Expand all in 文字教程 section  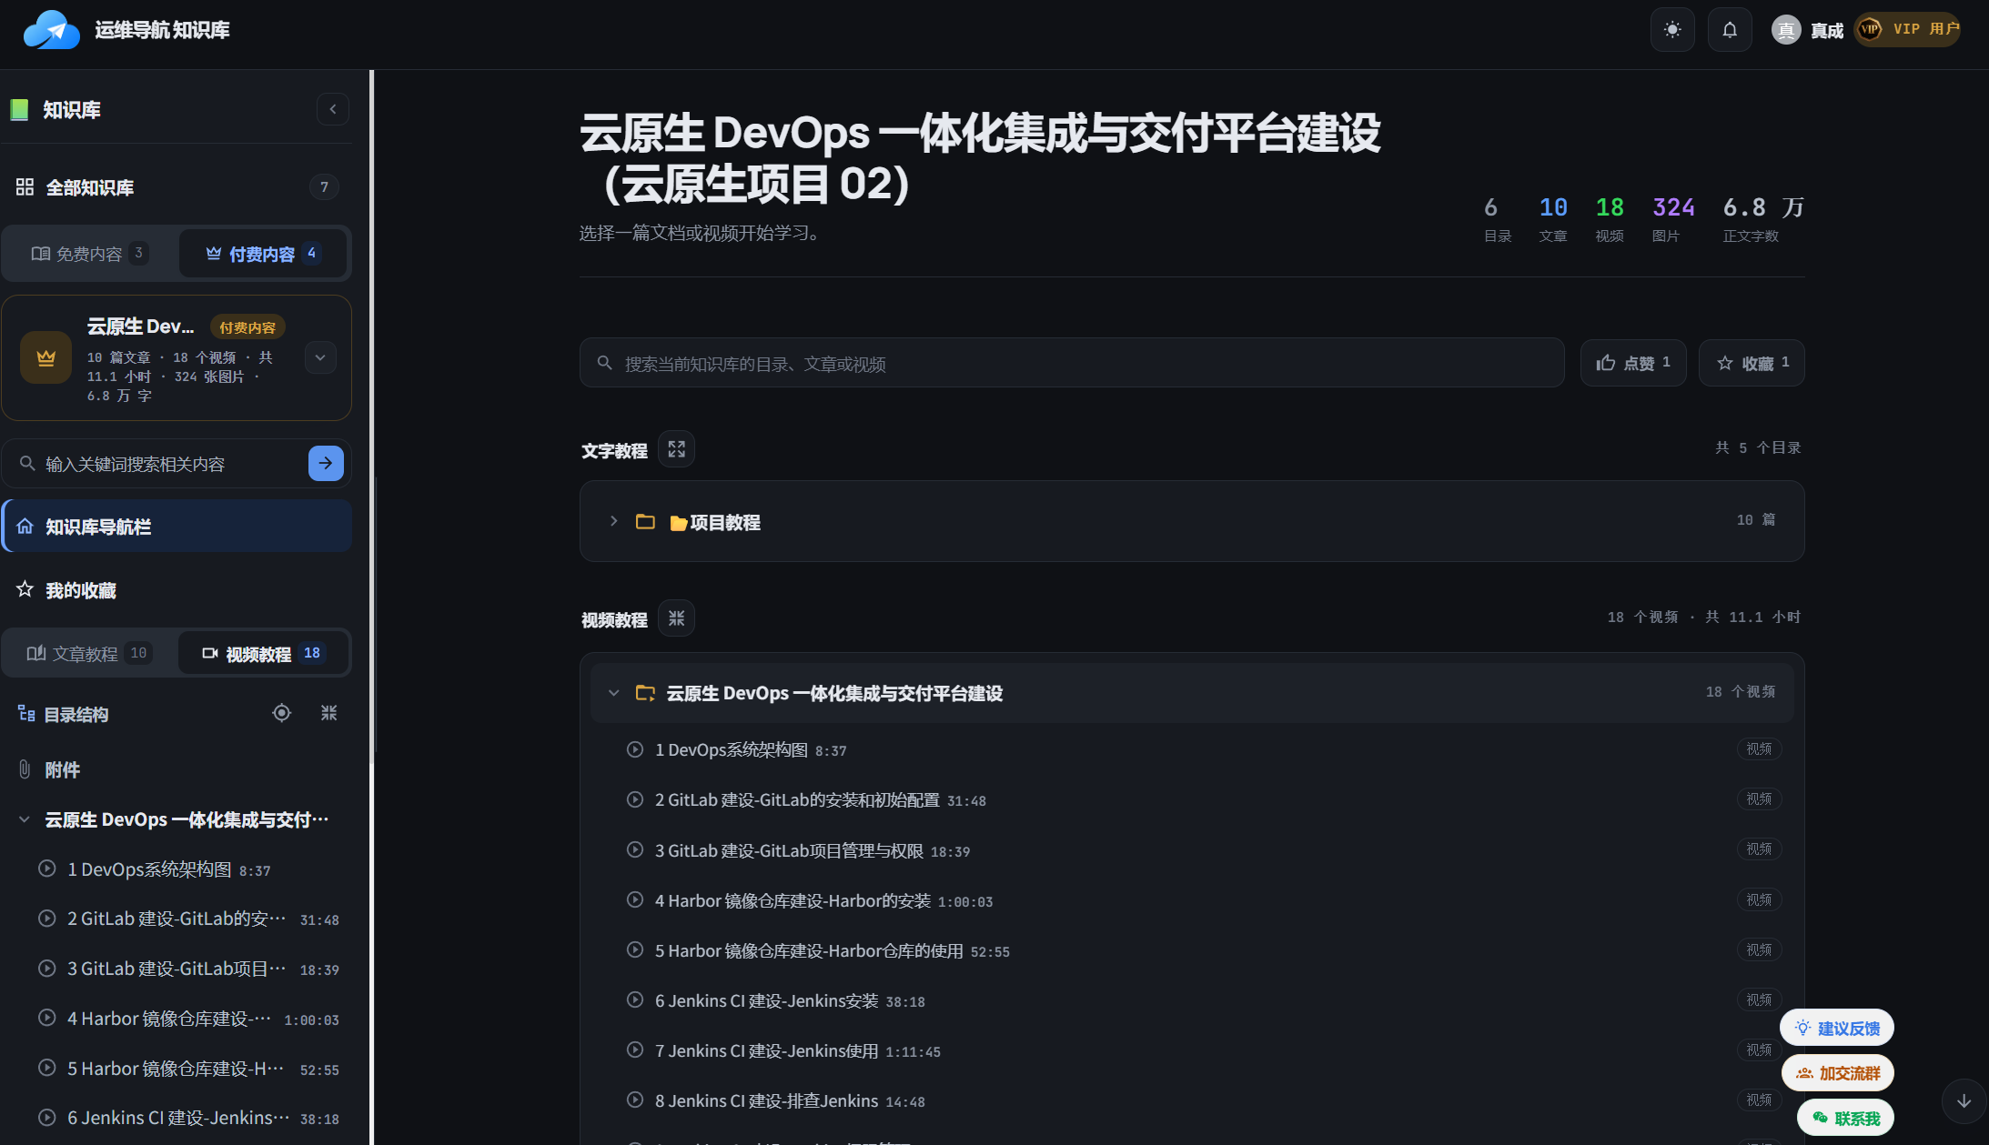pos(676,449)
